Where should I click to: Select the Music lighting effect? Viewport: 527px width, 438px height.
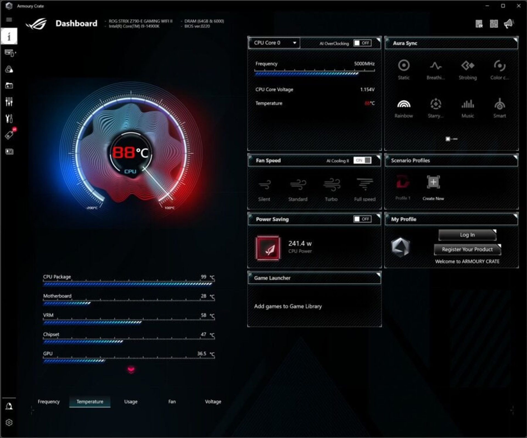coord(468,108)
